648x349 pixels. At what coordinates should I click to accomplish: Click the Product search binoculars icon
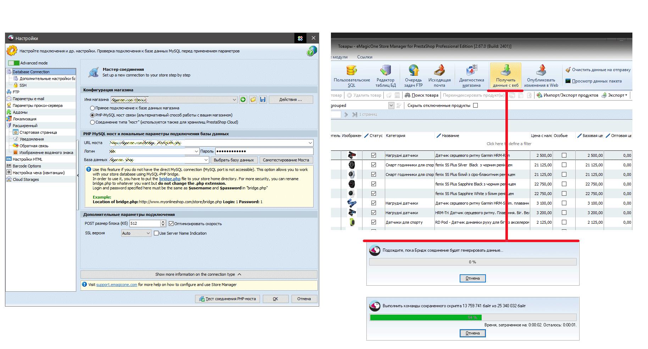[408, 95]
